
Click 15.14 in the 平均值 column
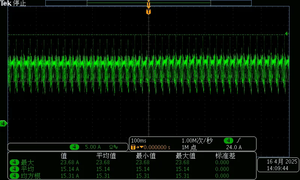pos(103,169)
